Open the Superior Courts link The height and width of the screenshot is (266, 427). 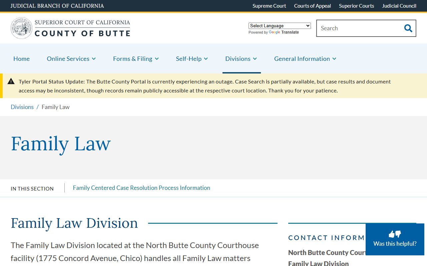coord(356,6)
